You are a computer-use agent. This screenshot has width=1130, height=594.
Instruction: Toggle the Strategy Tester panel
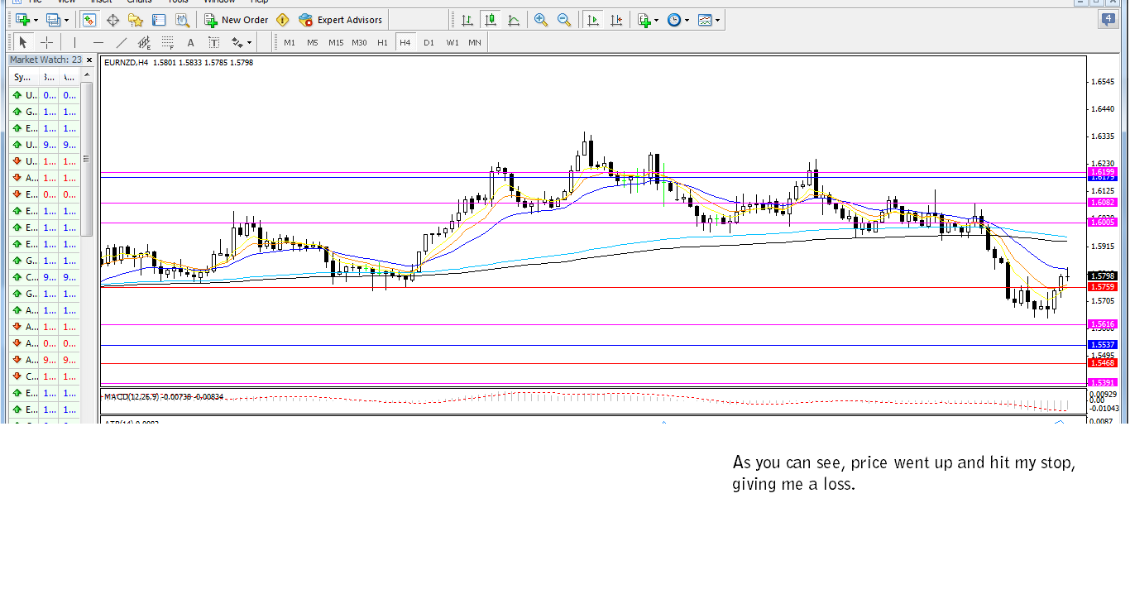click(x=182, y=20)
